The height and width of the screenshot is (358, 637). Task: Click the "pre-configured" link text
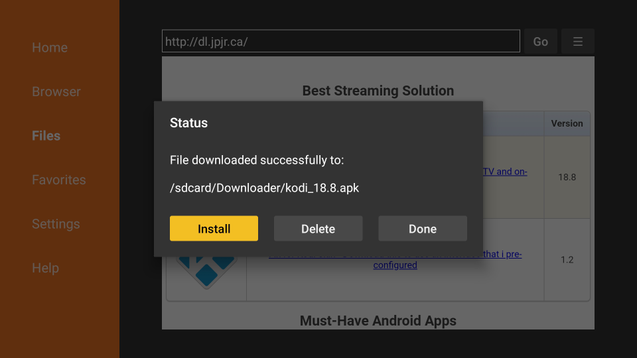(x=394, y=265)
